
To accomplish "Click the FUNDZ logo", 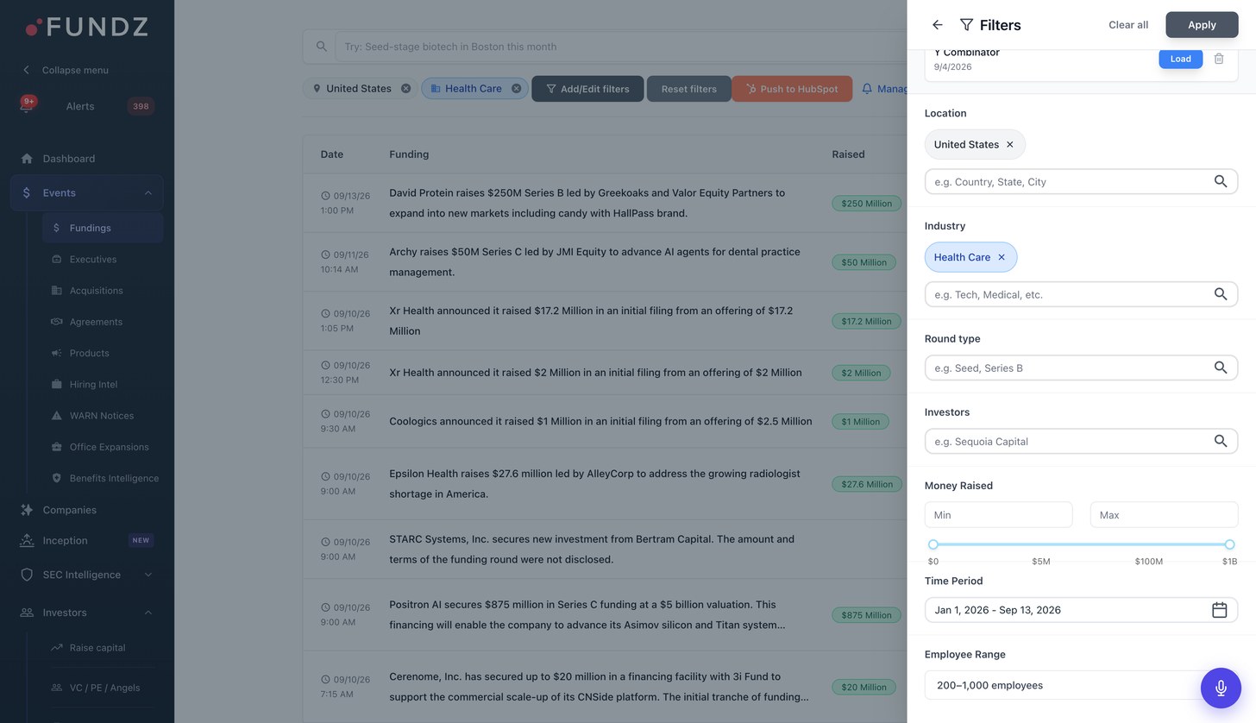I will pos(86,28).
